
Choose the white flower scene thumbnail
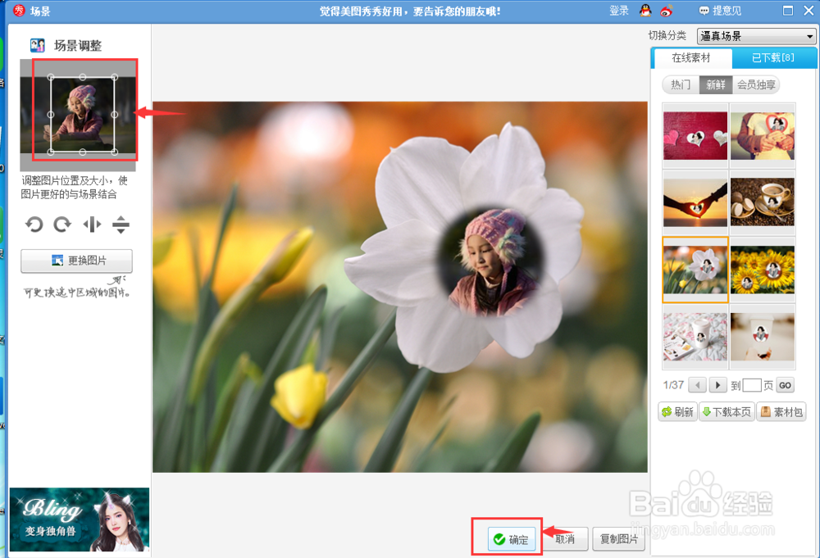tap(695, 270)
